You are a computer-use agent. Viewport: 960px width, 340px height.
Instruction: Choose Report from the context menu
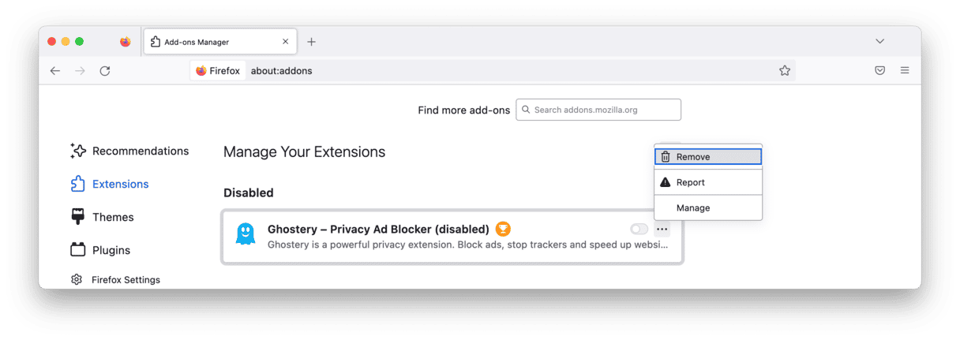(708, 182)
